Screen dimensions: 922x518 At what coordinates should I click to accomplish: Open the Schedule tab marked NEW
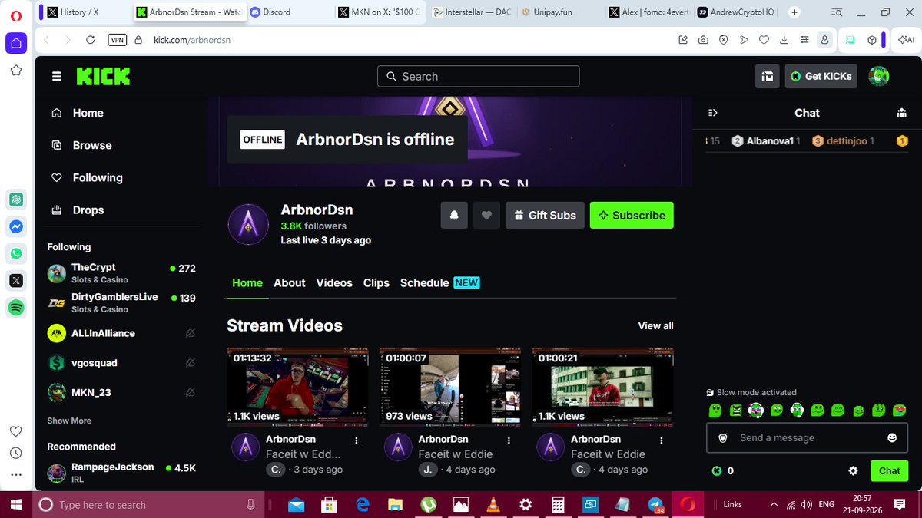tap(439, 282)
